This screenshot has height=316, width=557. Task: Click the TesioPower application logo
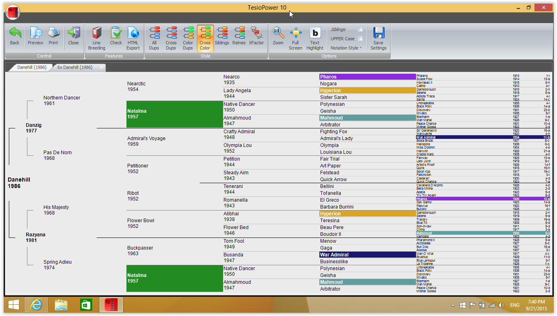[x=13, y=12]
